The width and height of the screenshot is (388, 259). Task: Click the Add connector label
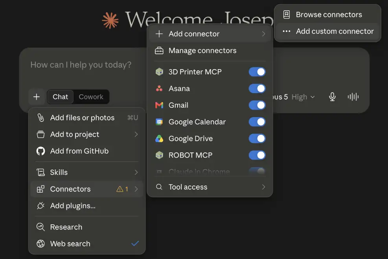[x=194, y=34]
